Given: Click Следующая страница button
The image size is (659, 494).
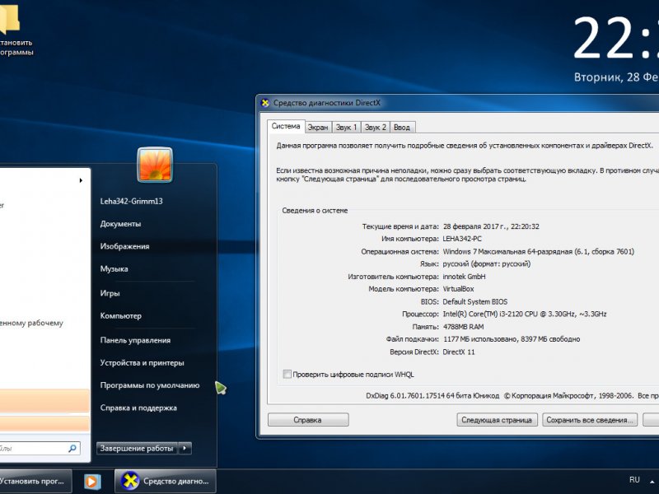Looking at the screenshot, I should tap(497, 420).
